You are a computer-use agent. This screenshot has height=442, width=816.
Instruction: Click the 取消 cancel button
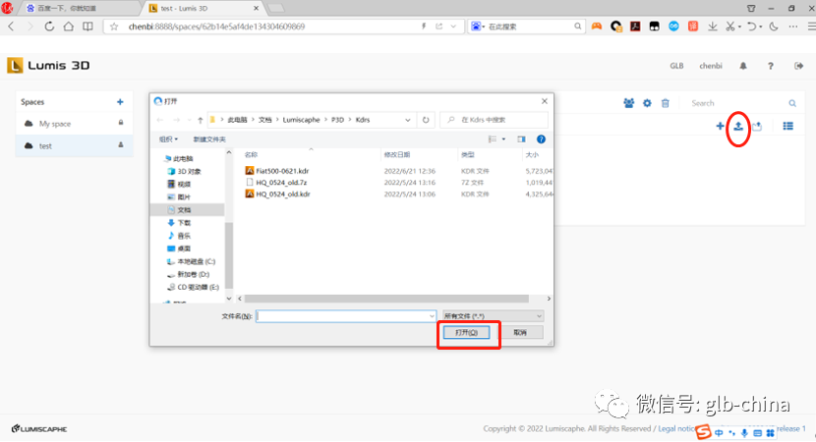pos(520,332)
